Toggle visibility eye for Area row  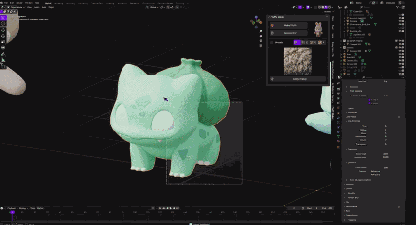point(400,54)
